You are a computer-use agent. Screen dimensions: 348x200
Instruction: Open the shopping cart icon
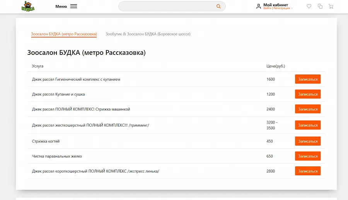click(x=331, y=6)
